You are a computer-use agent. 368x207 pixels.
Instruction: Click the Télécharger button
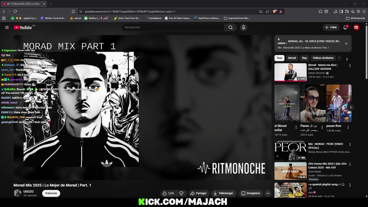tap(223, 193)
